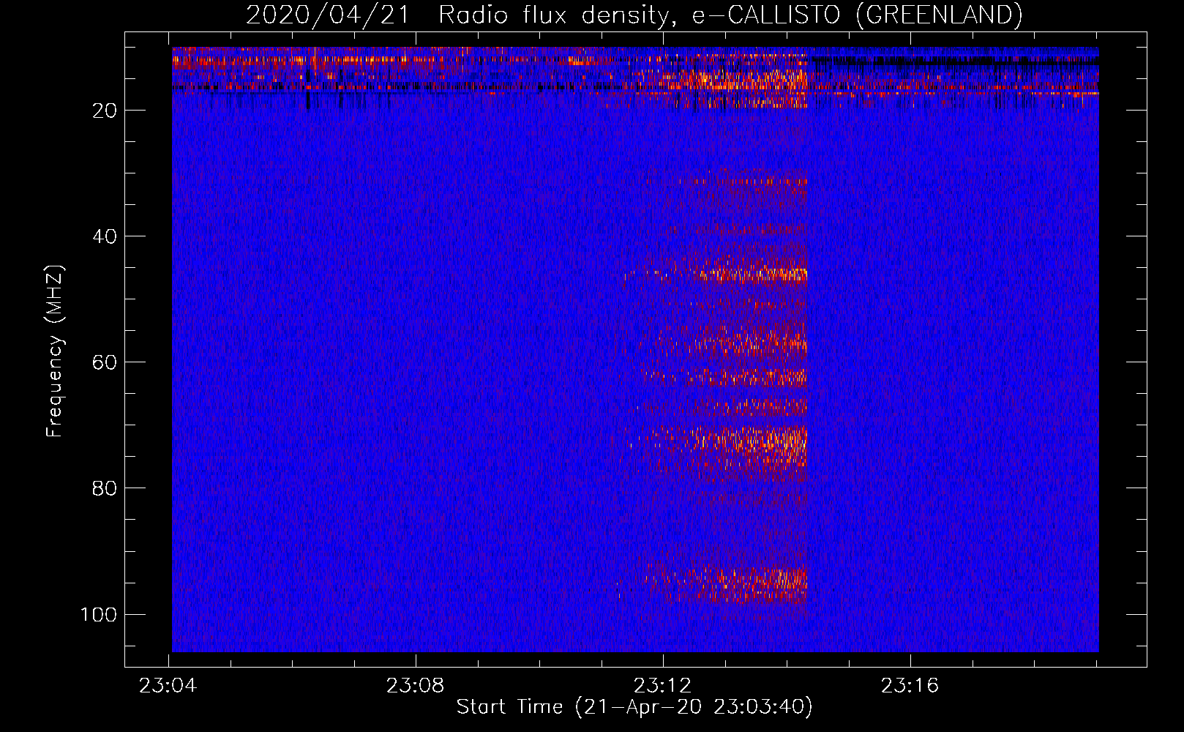This screenshot has width=1184, height=732.
Task: Click the '20' frequency tick label
Action: [x=105, y=111]
